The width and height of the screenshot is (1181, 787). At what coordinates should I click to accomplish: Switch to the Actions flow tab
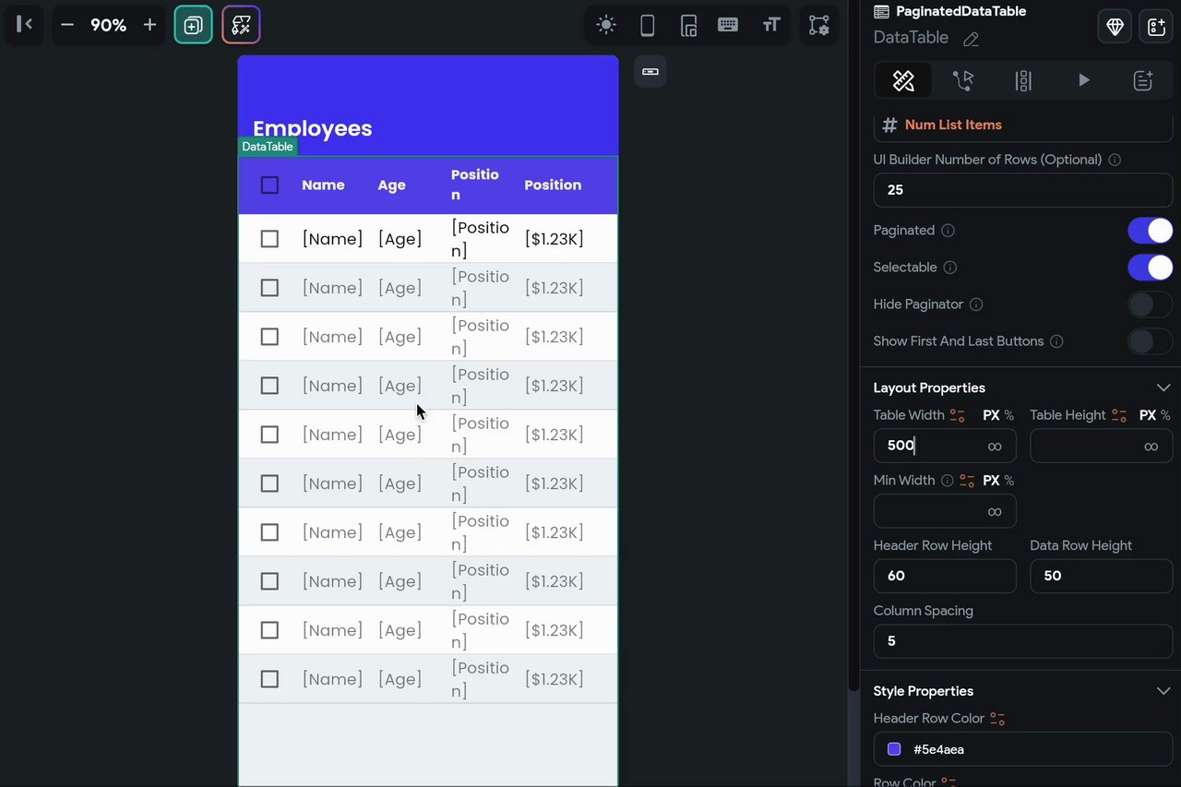tap(963, 81)
